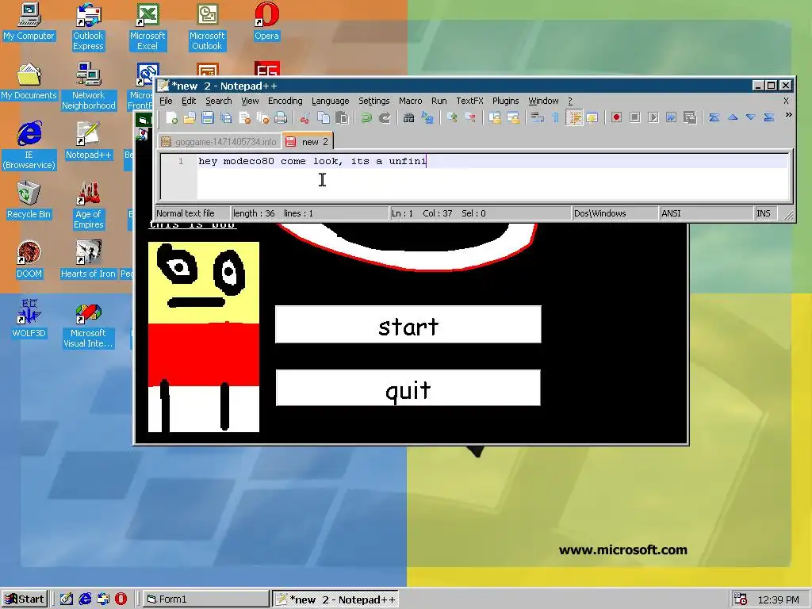Select the Microsoft Excel desktop icon
The image size is (812, 609).
pyautogui.click(x=147, y=27)
